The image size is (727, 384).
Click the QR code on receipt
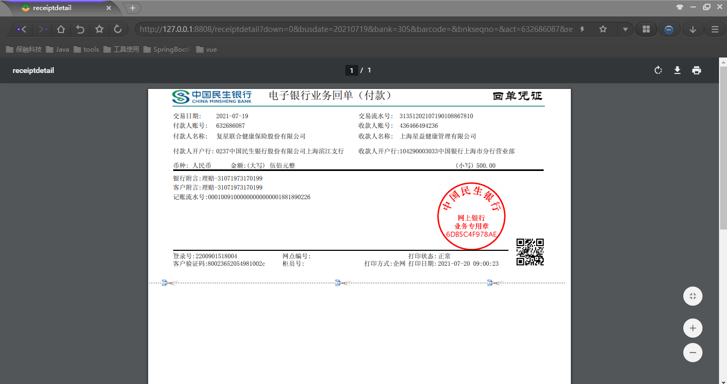[x=530, y=252]
